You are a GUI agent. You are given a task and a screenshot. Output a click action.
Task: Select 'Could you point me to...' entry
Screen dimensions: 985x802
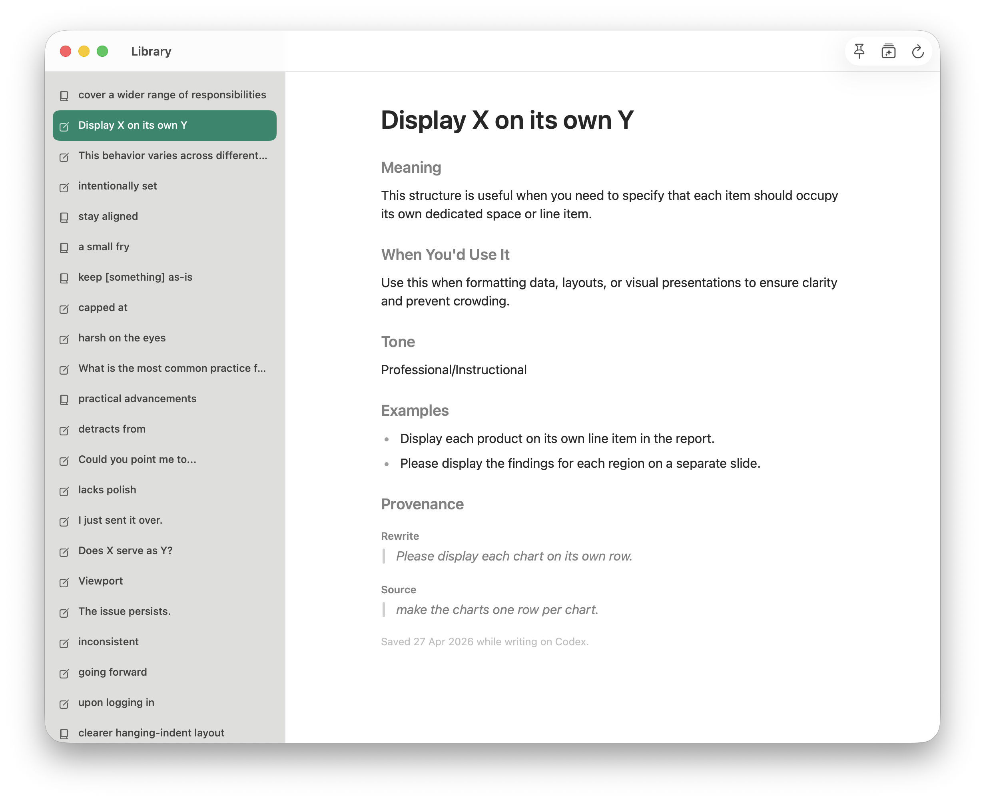164,460
